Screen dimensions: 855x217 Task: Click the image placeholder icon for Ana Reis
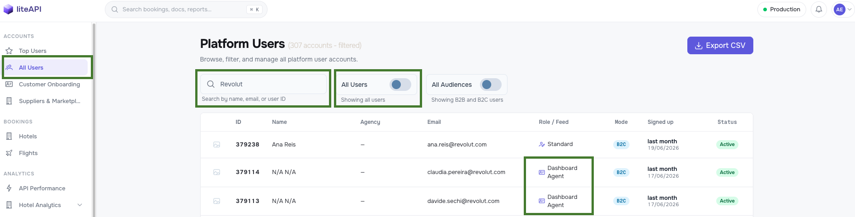click(x=217, y=145)
